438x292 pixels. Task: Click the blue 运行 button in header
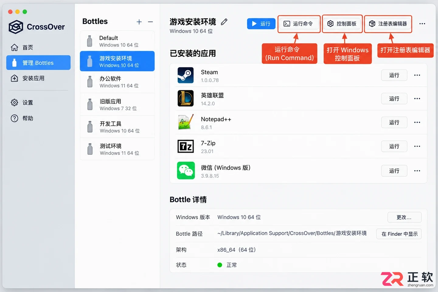261,24
